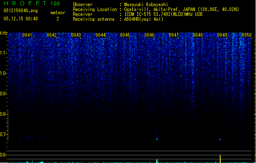Click the 0.8 frequency axis label

point(3,114)
